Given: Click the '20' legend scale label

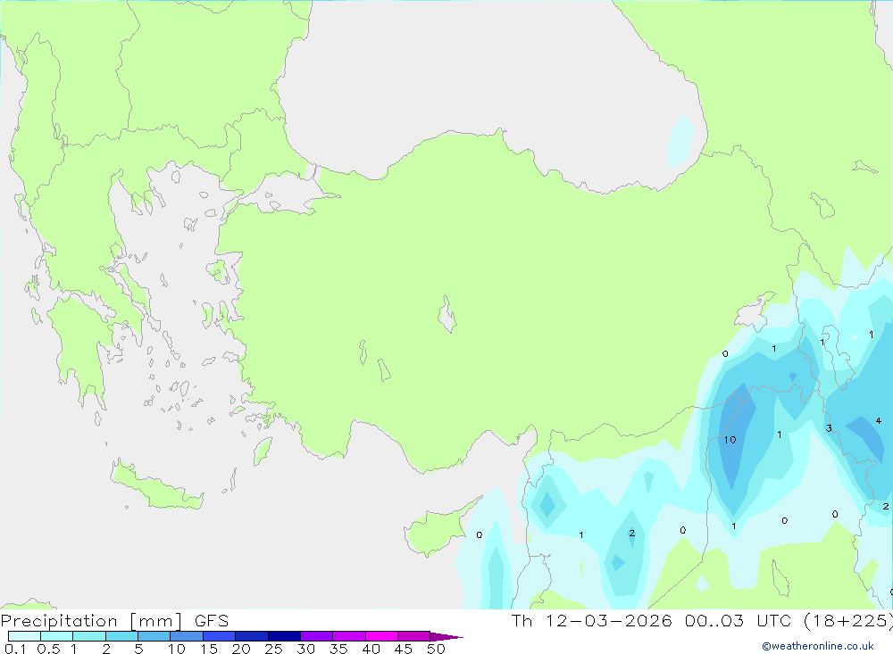Looking at the screenshot, I should [x=241, y=649].
